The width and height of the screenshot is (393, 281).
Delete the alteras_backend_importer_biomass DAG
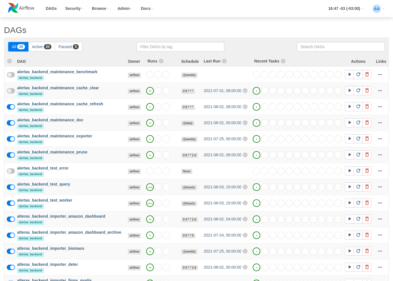point(367,251)
